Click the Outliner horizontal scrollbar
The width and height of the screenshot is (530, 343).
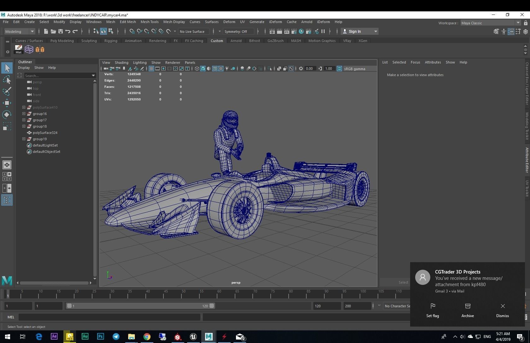(x=54, y=283)
